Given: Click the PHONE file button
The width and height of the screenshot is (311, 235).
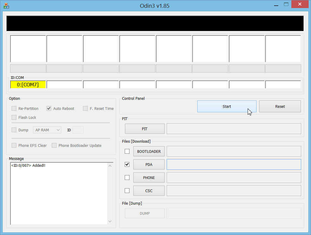Looking at the screenshot, I should [x=149, y=178].
